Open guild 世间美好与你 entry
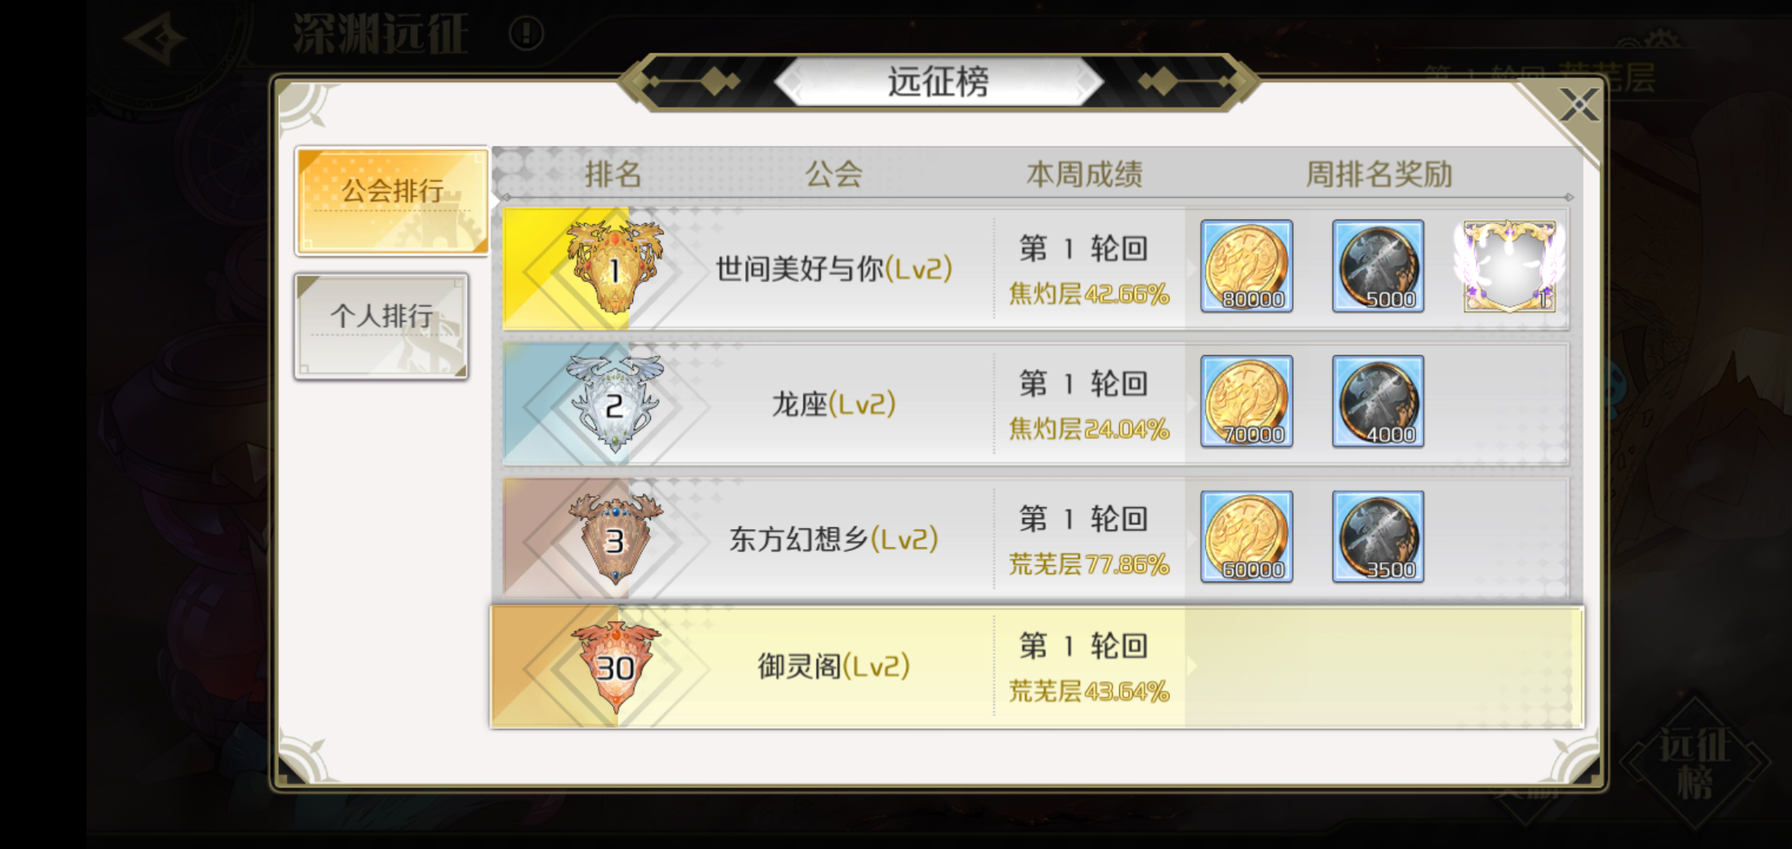Viewport: 1792px width, 849px height. (x=833, y=269)
